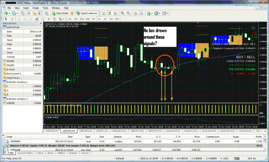Expand the Indicators dropdown arrow

tap(152, 13)
